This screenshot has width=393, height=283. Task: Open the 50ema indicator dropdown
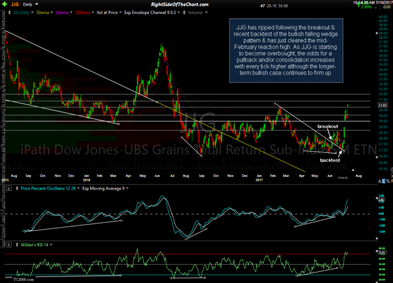[52, 12]
